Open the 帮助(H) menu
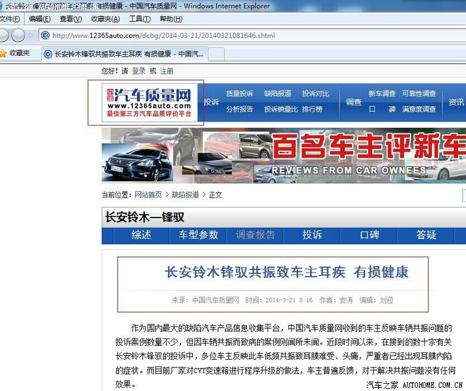The width and height of the screenshot is (466, 391). [x=171, y=19]
